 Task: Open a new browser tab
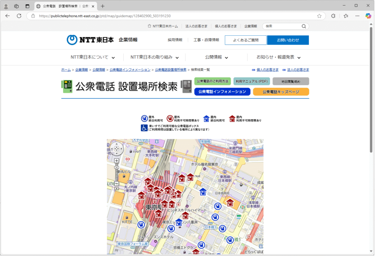tap(103, 6)
